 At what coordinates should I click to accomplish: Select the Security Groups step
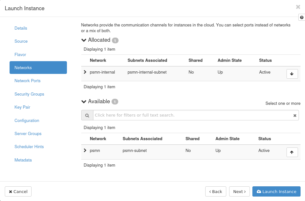29,94
